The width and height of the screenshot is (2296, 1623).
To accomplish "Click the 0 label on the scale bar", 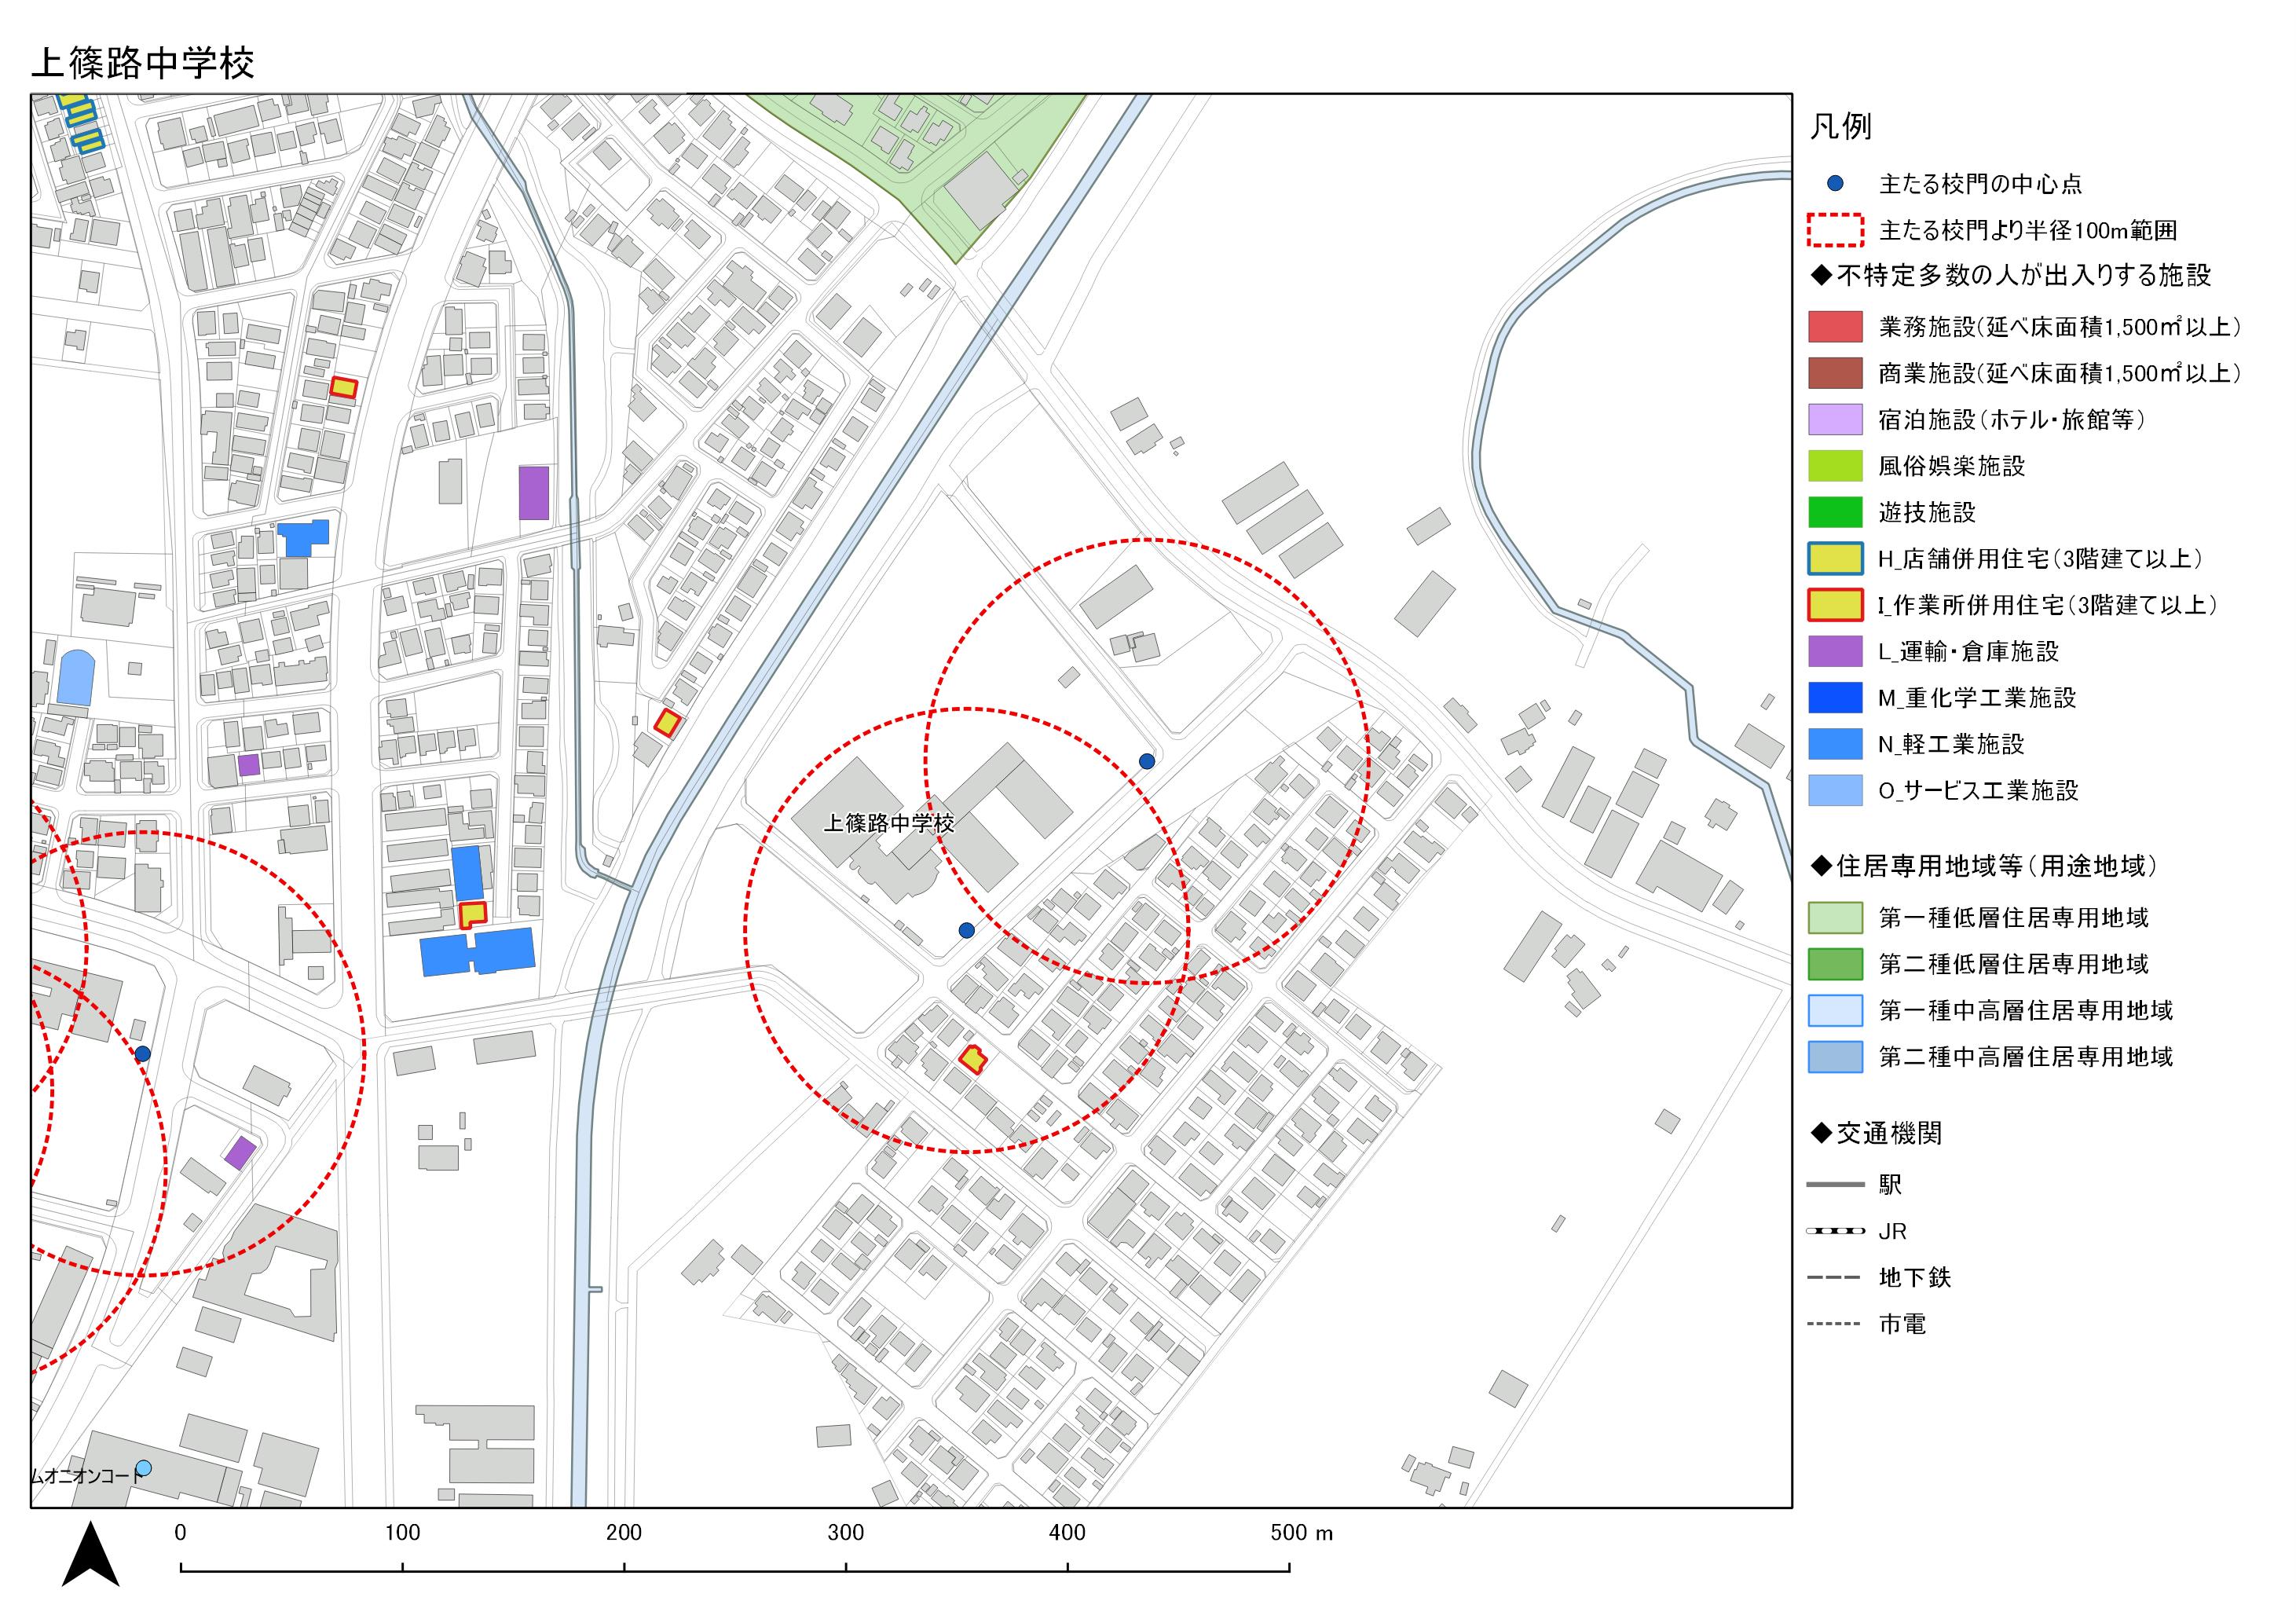I will [180, 1533].
